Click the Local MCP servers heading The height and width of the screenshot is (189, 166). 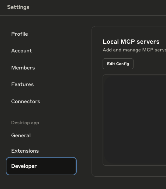(131, 42)
